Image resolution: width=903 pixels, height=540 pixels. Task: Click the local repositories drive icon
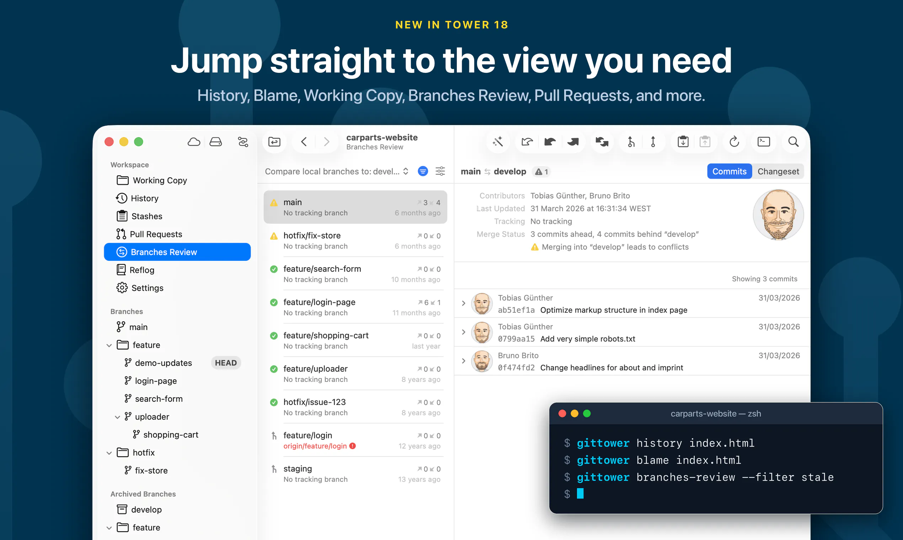pyautogui.click(x=215, y=141)
